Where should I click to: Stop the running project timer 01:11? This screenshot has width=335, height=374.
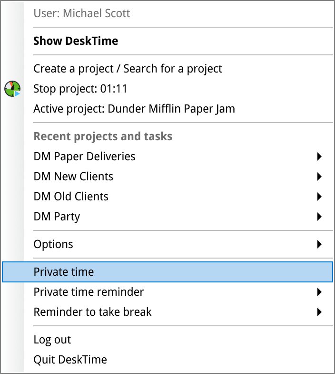[x=80, y=89]
